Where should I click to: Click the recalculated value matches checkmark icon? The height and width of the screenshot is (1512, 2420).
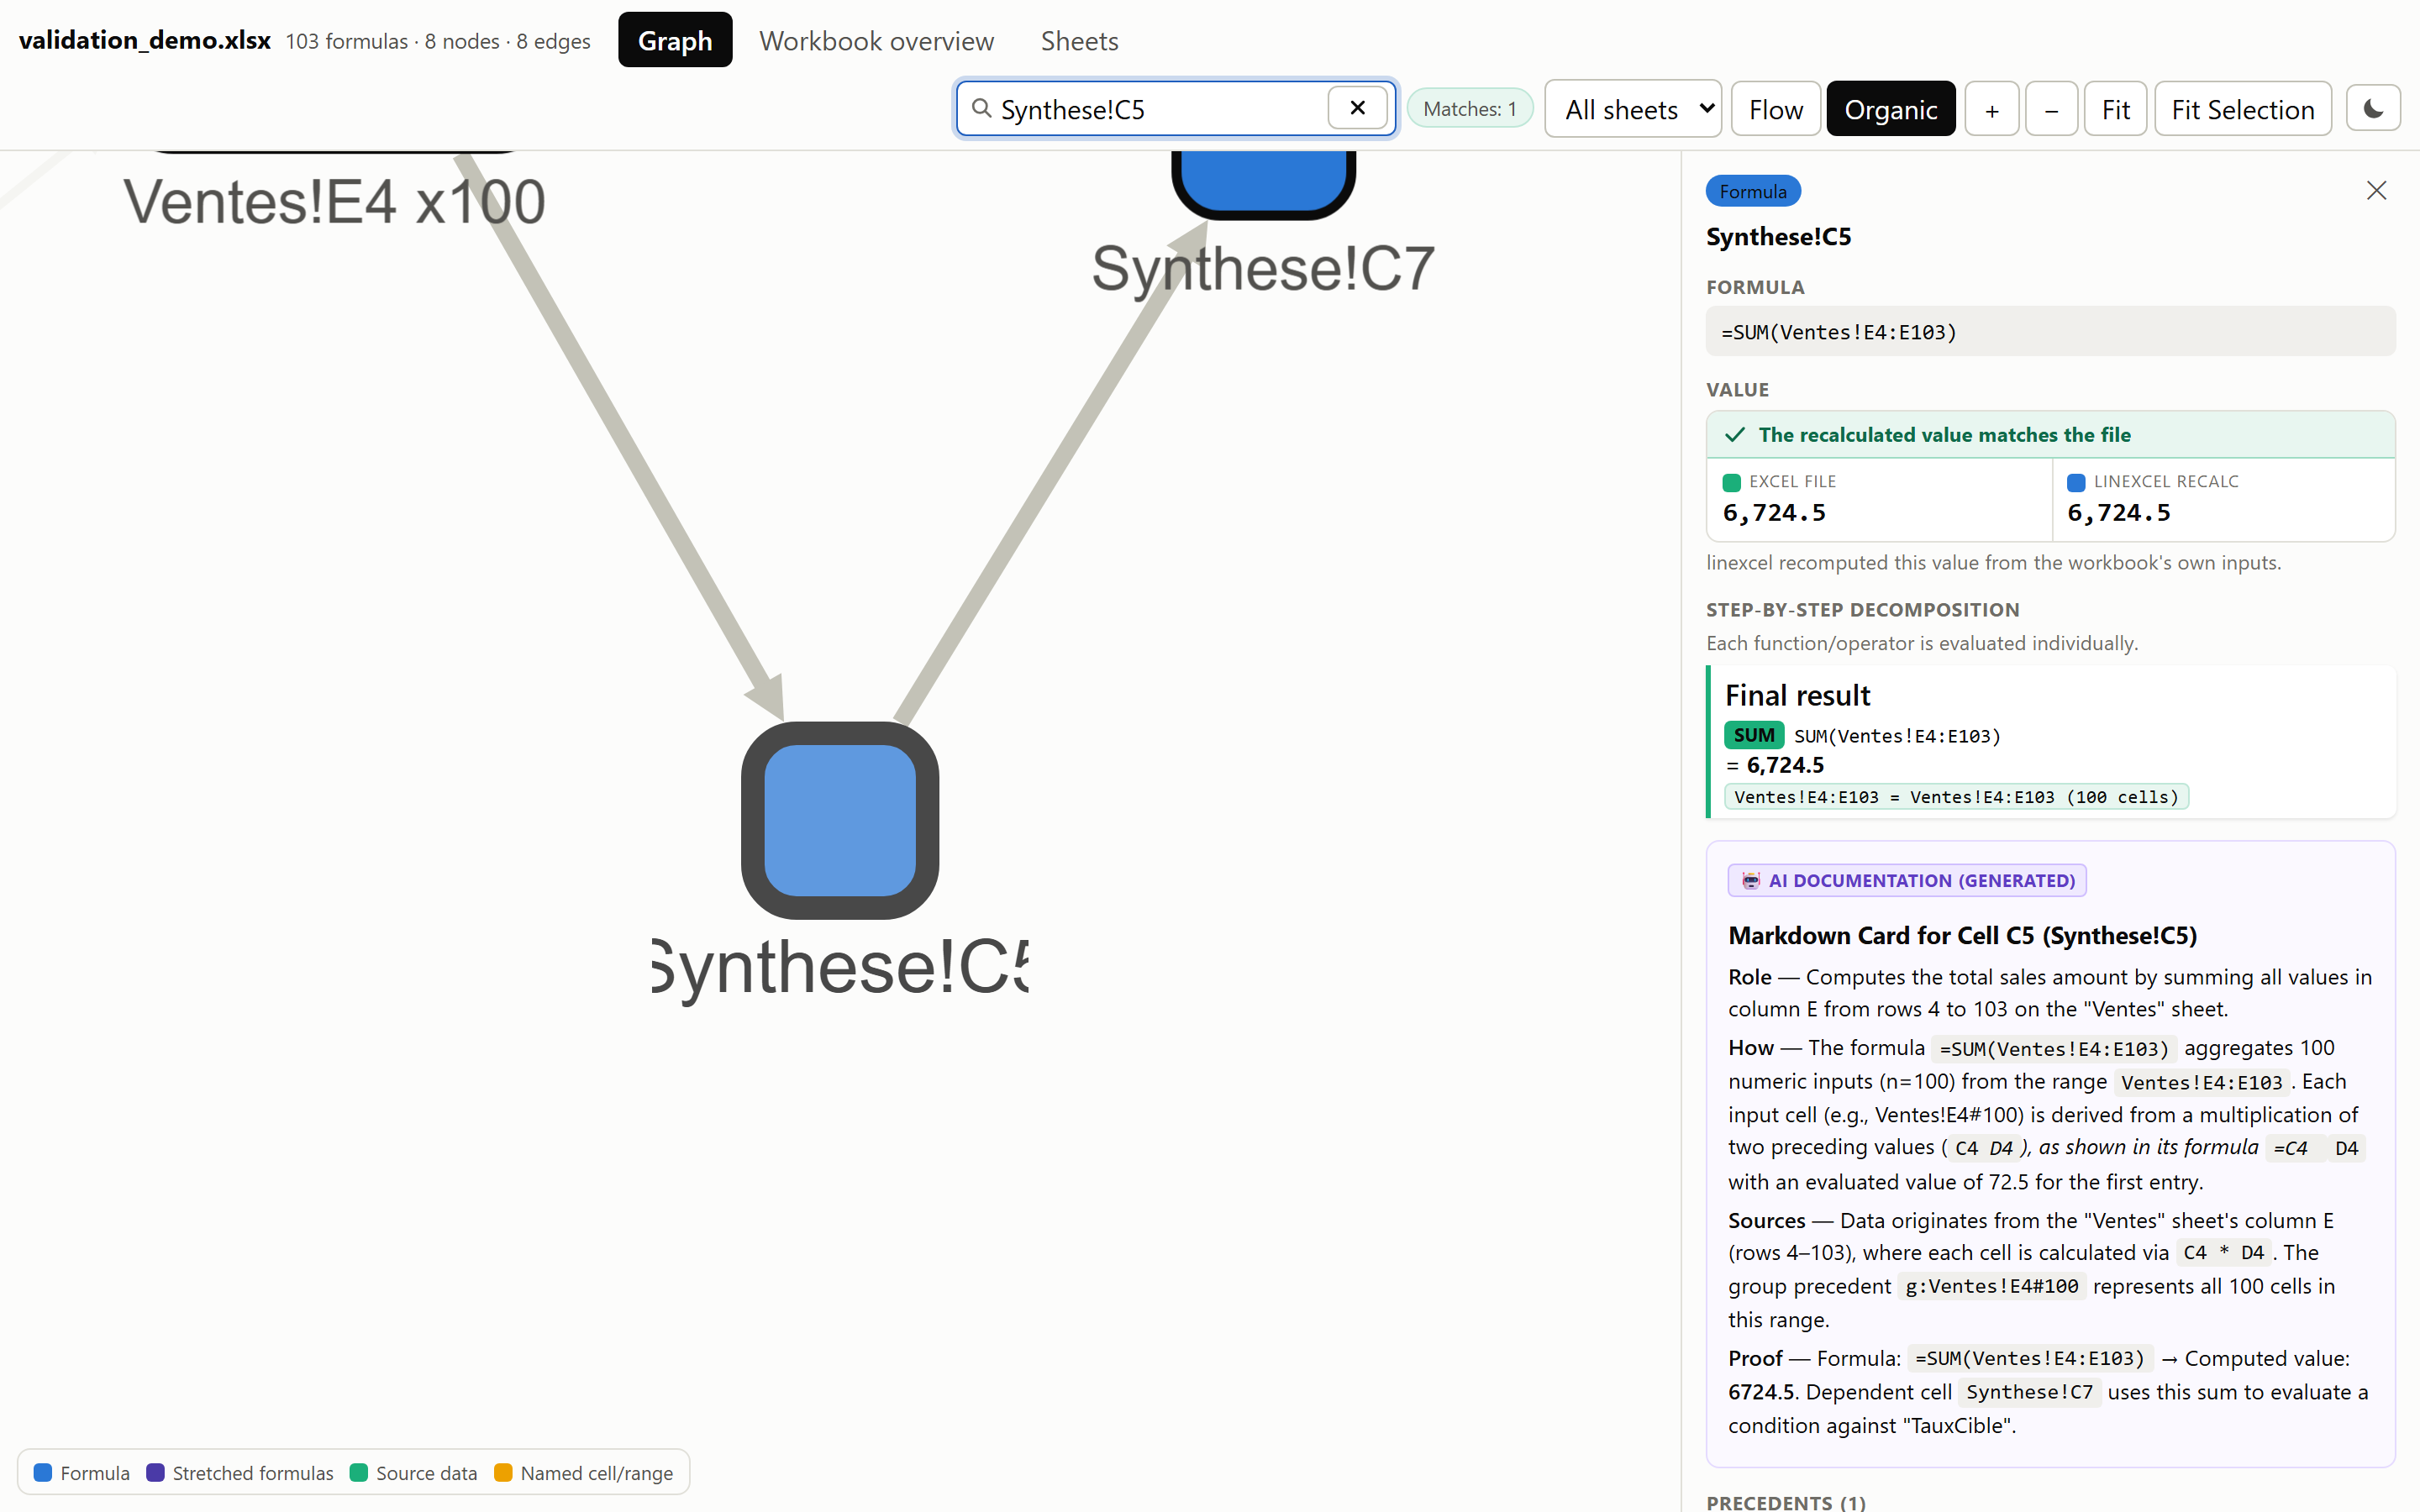(1735, 434)
